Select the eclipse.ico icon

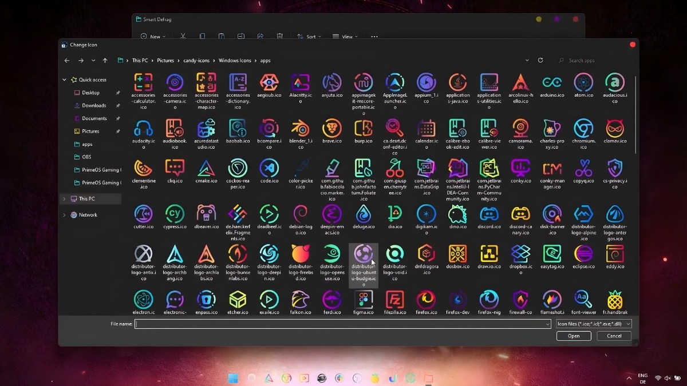(x=583, y=257)
